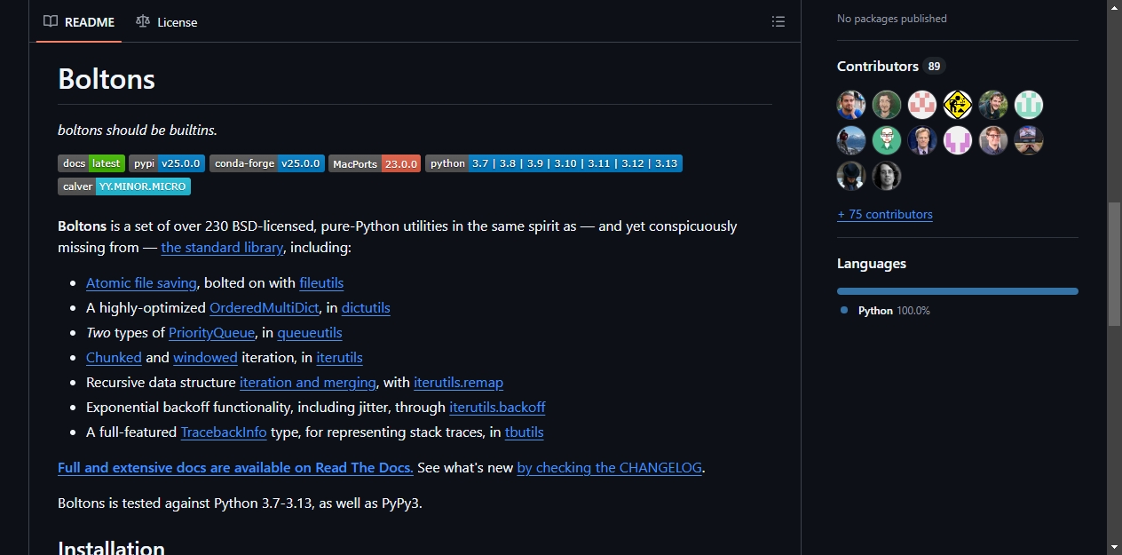Open the purple identicon contributor avatar
The height and width of the screenshot is (555, 1122).
tap(958, 140)
